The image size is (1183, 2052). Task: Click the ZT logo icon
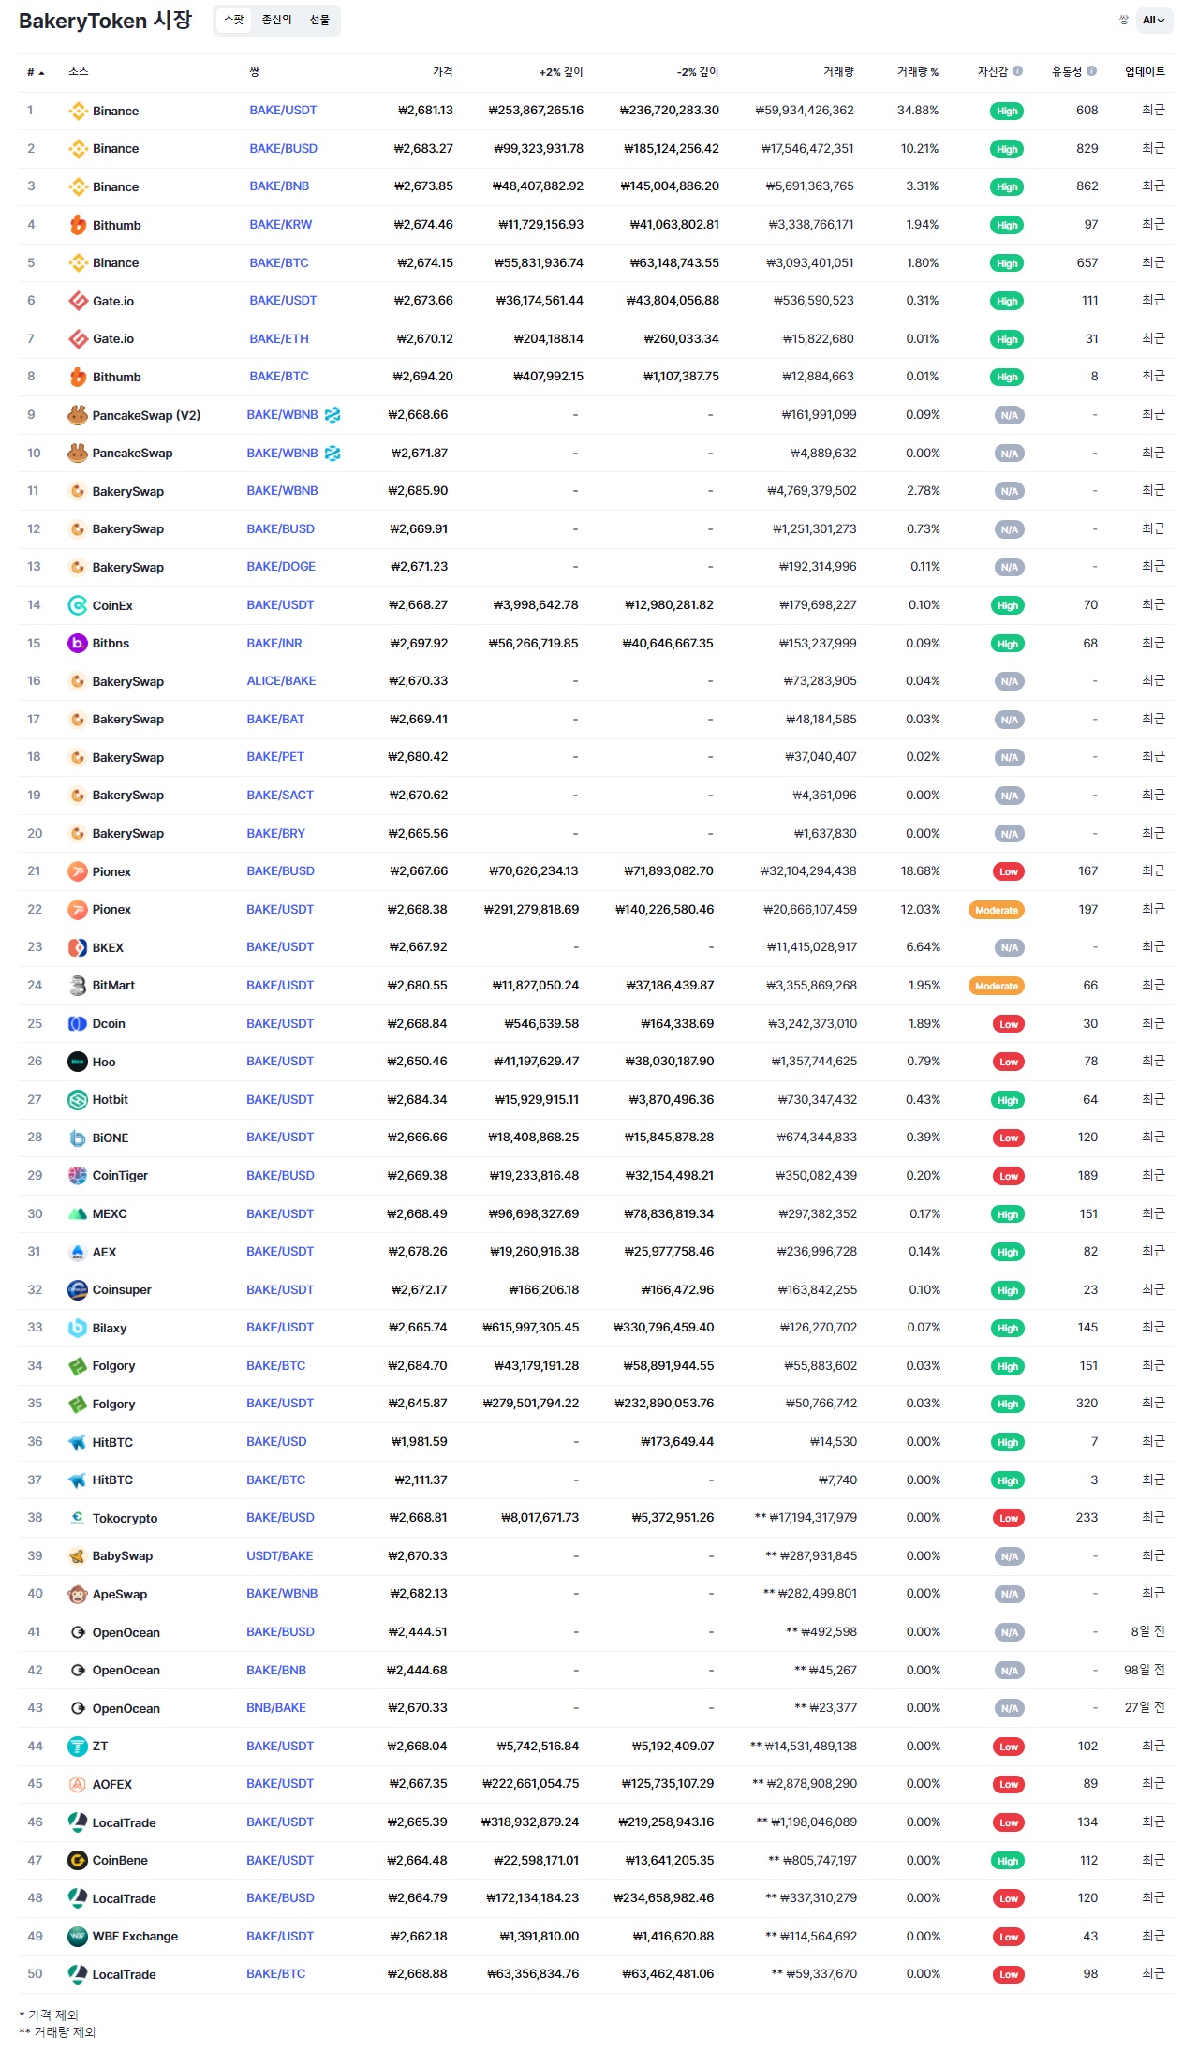(78, 1746)
